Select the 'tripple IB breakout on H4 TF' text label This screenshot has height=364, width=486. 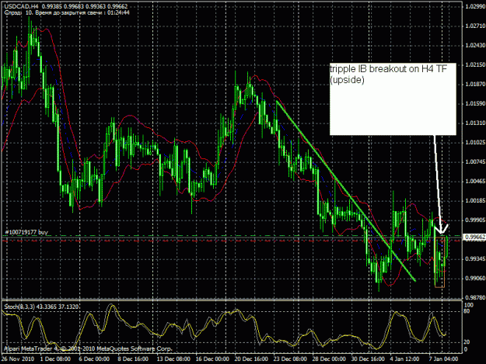388,69
